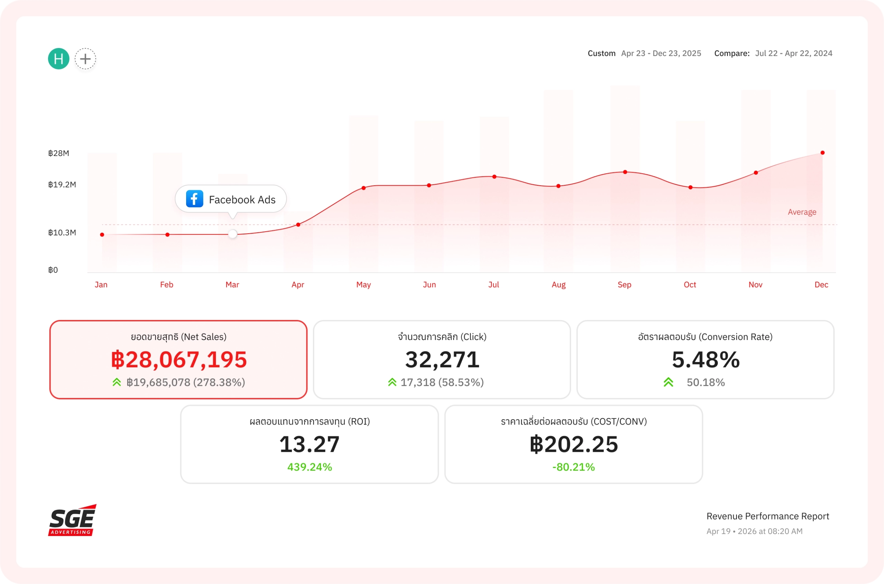The width and height of the screenshot is (884, 584).
Task: Click the September data point on chart
Action: click(625, 172)
